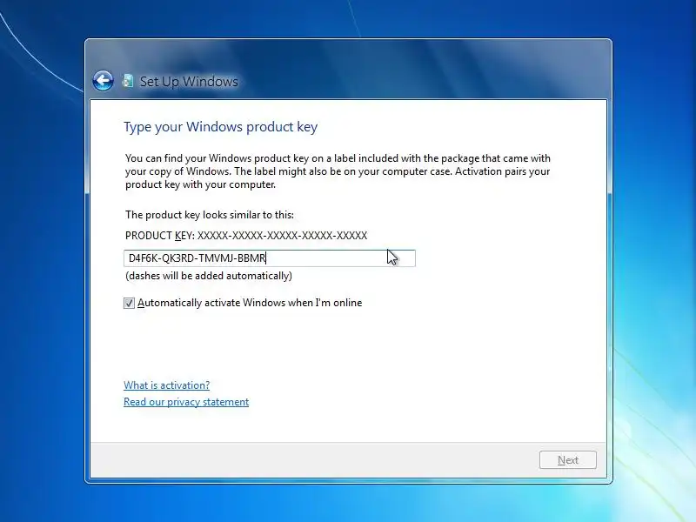Open Read our privacy statement link
This screenshot has height=522, width=696.
pyautogui.click(x=186, y=402)
